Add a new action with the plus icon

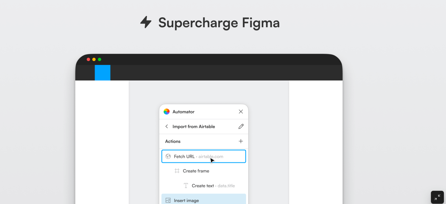point(241,141)
